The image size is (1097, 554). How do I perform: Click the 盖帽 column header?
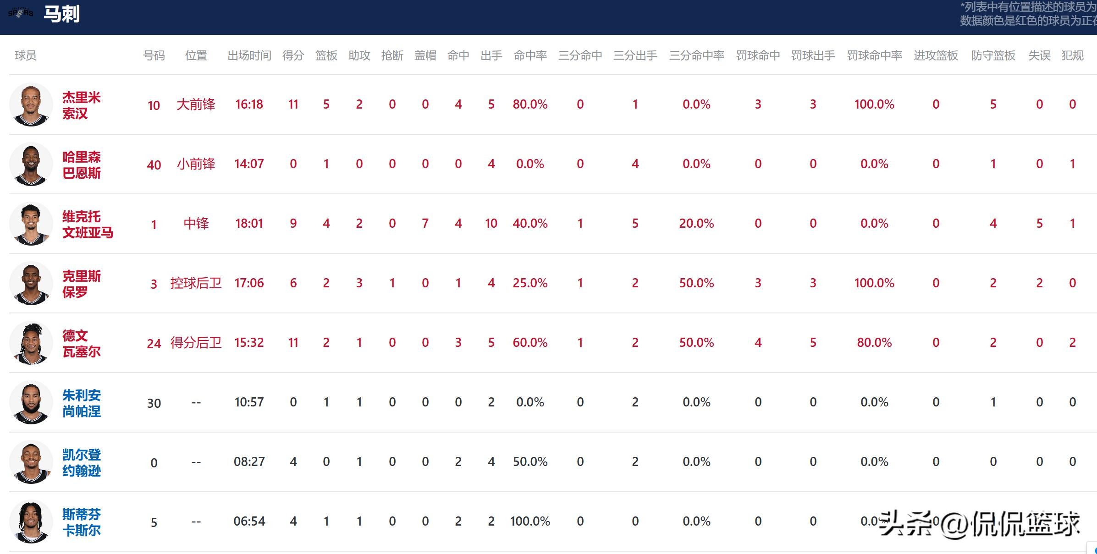[x=425, y=55]
